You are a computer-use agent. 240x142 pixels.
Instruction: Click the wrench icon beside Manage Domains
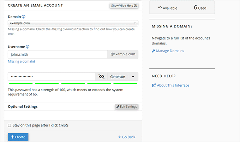[x=154, y=51]
